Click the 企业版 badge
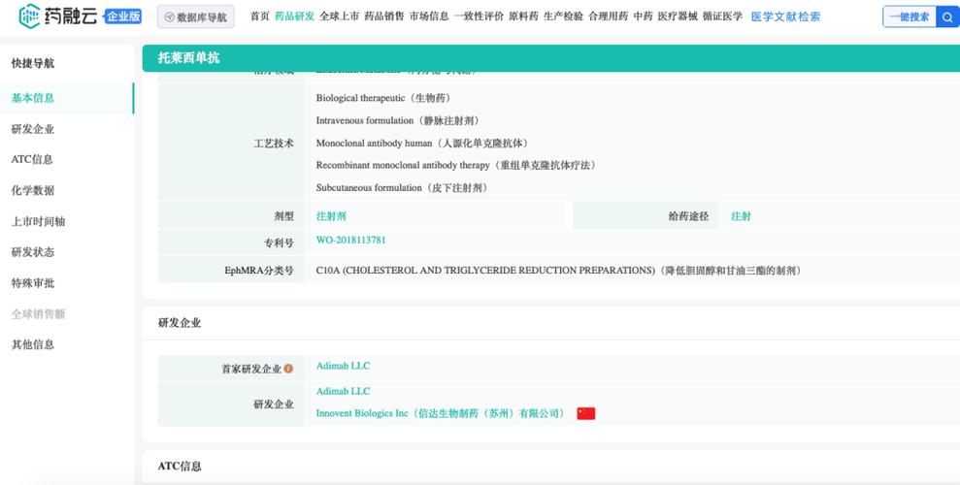Viewport: 960px width, 485px height. pos(122,16)
